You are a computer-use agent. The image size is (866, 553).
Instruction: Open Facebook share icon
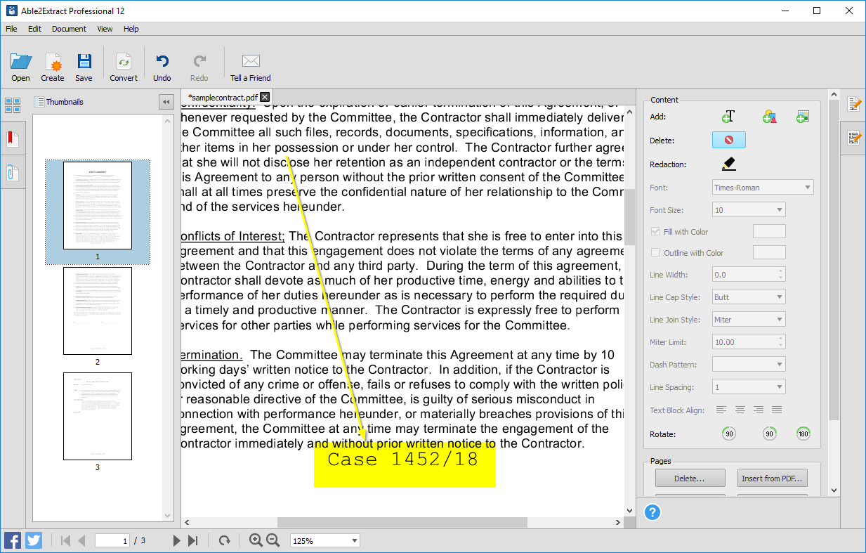(13, 540)
